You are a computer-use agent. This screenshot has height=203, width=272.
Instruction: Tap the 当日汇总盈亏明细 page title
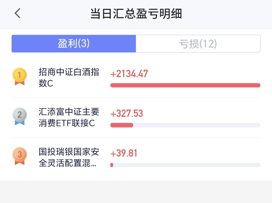click(136, 14)
